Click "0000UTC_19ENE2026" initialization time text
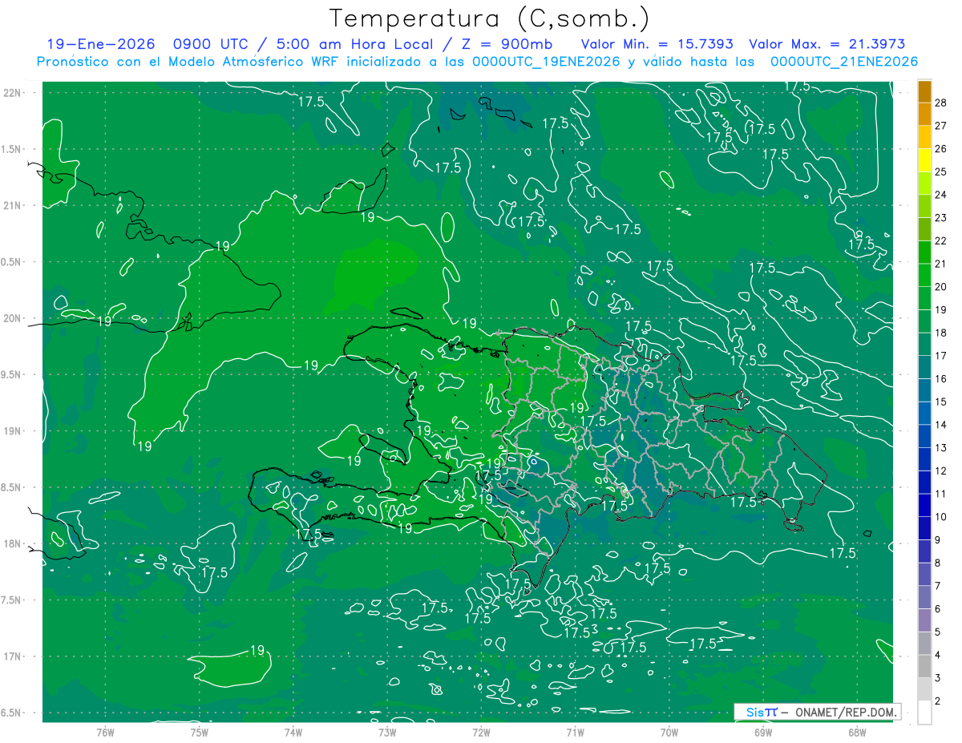 [546, 62]
